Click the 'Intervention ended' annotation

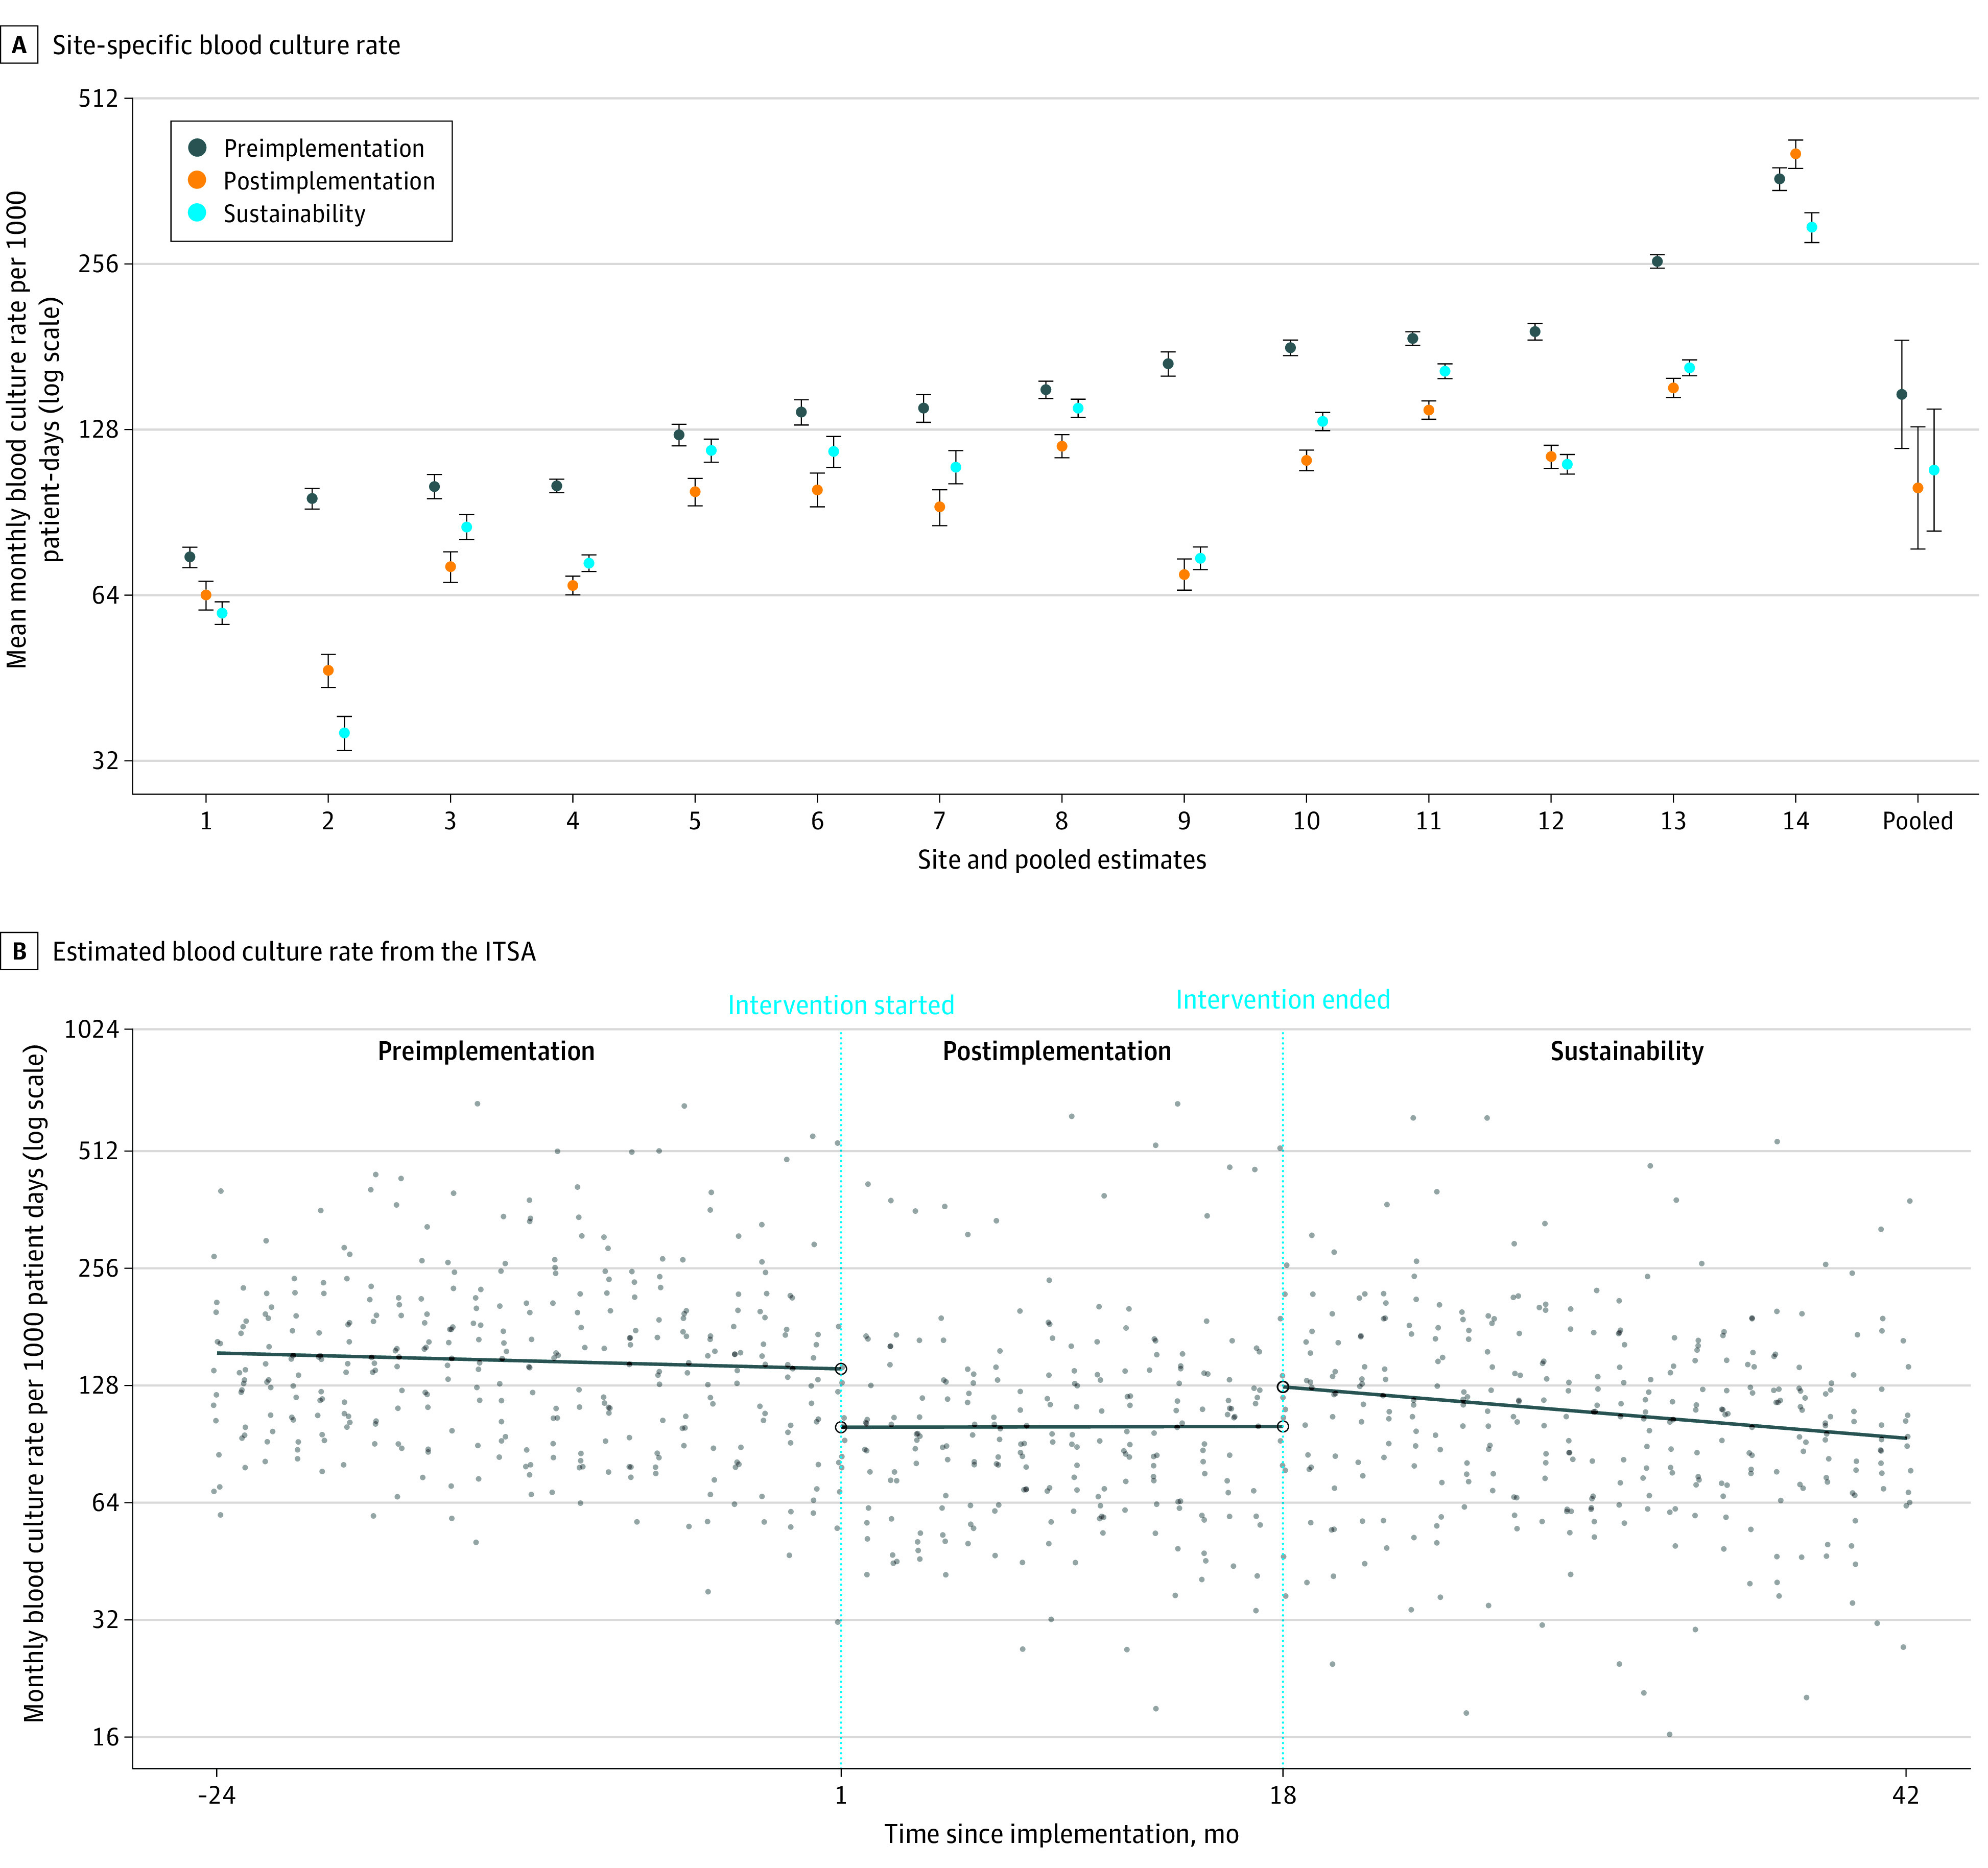click(1283, 1000)
